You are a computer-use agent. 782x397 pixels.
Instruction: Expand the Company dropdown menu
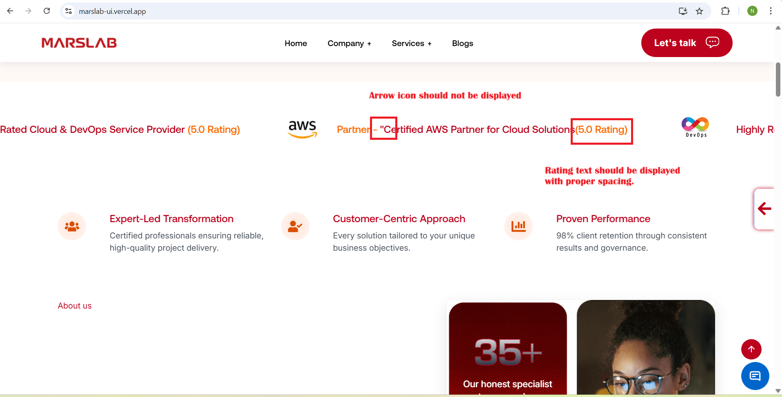pos(349,43)
